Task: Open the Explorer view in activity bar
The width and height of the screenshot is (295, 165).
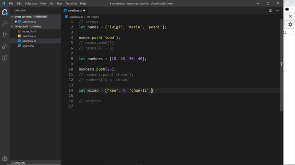Action: [x=5, y=12]
